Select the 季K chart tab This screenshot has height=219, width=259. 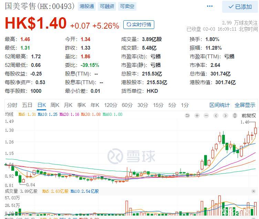pyautogui.click(x=81, y=105)
